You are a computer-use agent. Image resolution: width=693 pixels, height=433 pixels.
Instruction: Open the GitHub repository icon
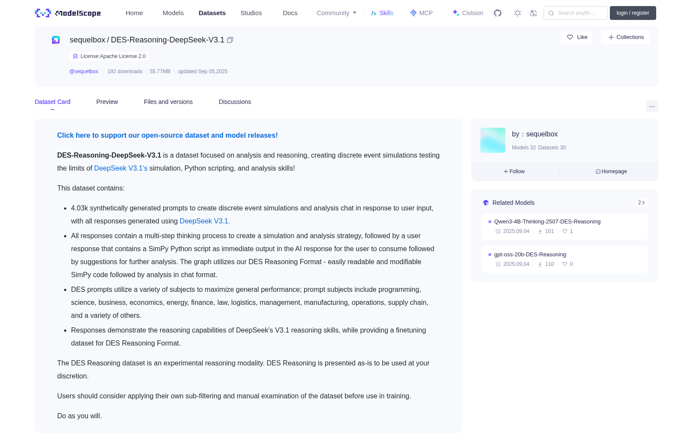(498, 13)
